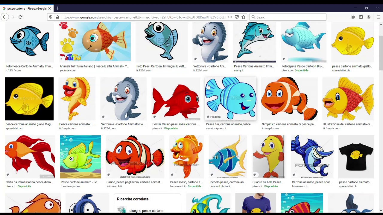Bookmark this page with the star icon
The width and height of the screenshot is (383, 215).
click(244, 17)
